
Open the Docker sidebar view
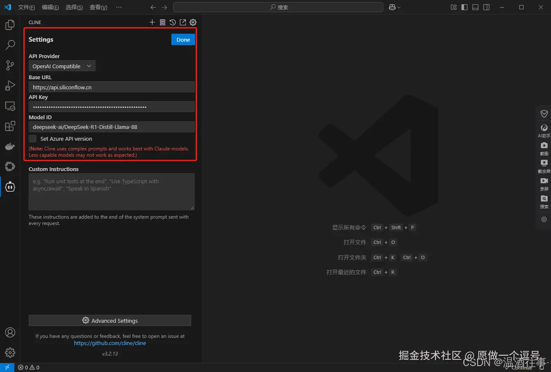(10, 146)
